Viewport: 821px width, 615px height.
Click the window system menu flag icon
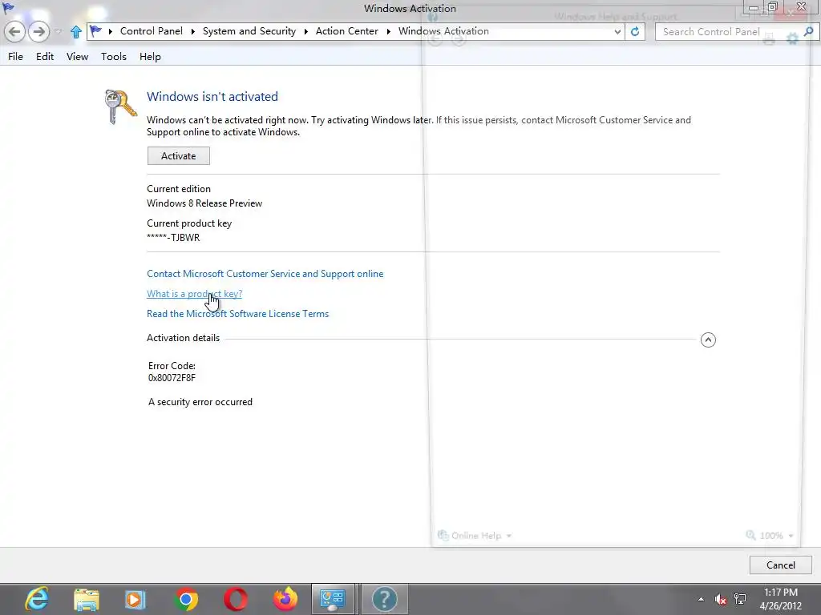tap(8, 8)
